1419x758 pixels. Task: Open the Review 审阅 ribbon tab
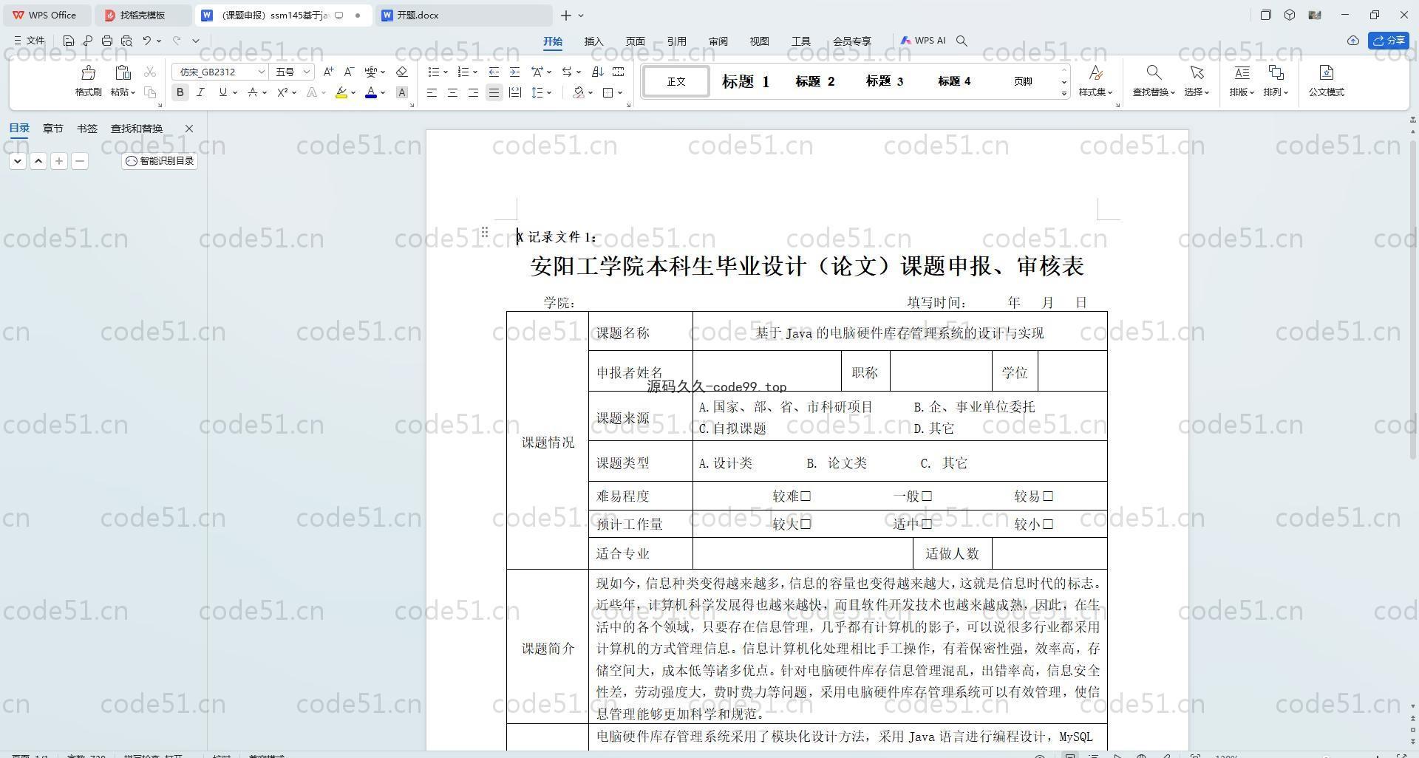(718, 41)
